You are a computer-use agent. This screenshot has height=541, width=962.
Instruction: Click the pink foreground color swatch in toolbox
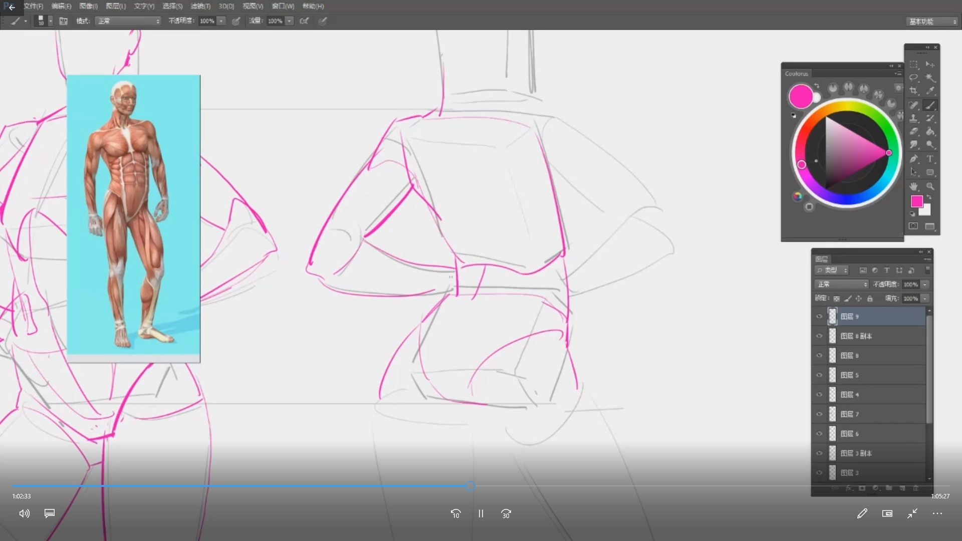tap(916, 201)
